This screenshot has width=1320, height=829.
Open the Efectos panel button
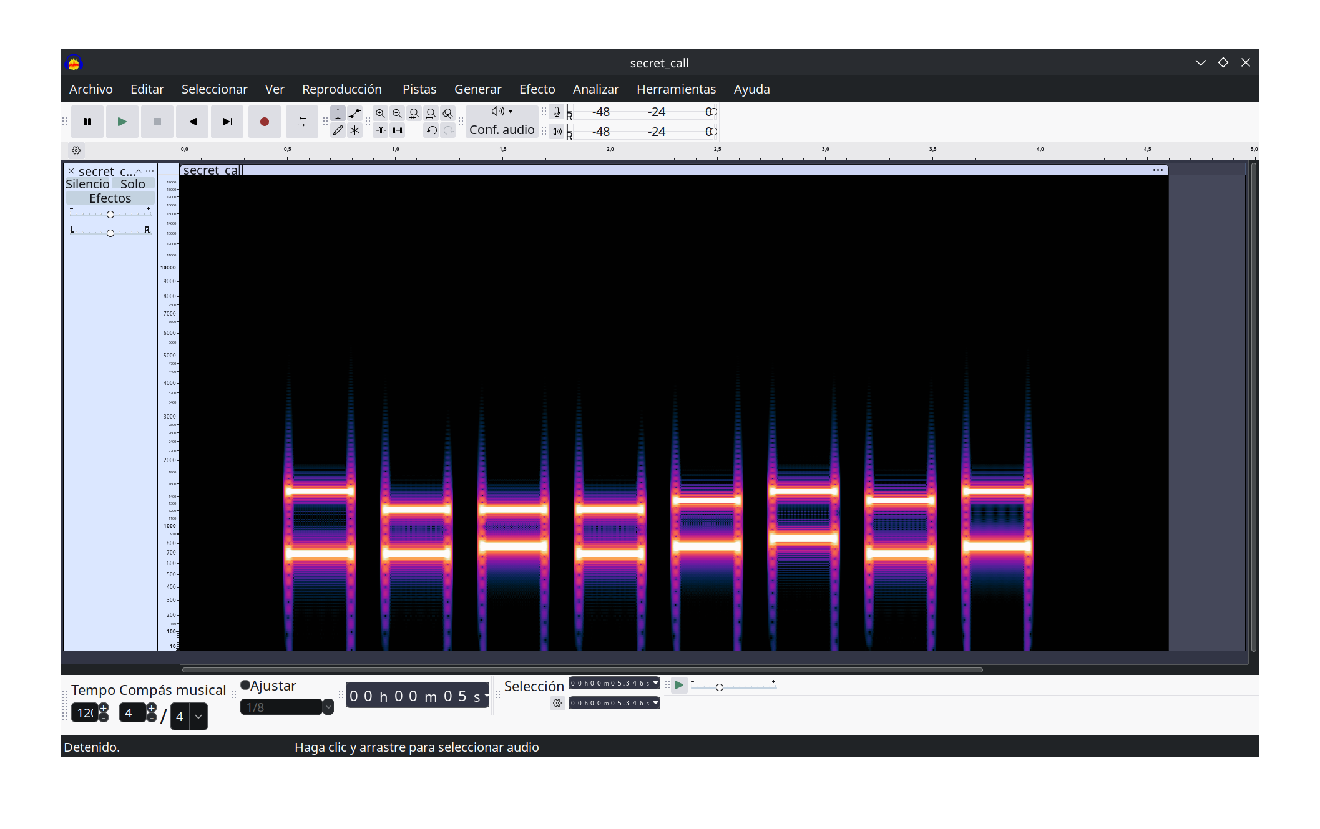[110, 198]
